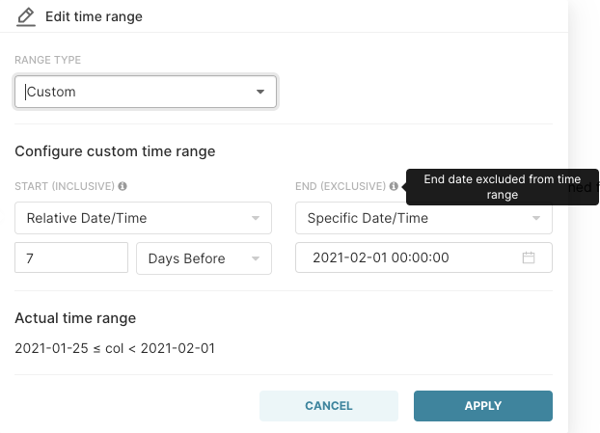Click the 'Configure custom time range' heading
600x433 pixels.
coord(115,151)
